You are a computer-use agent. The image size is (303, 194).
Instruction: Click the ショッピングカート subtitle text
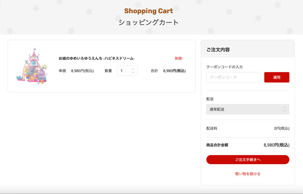pyautogui.click(x=148, y=23)
